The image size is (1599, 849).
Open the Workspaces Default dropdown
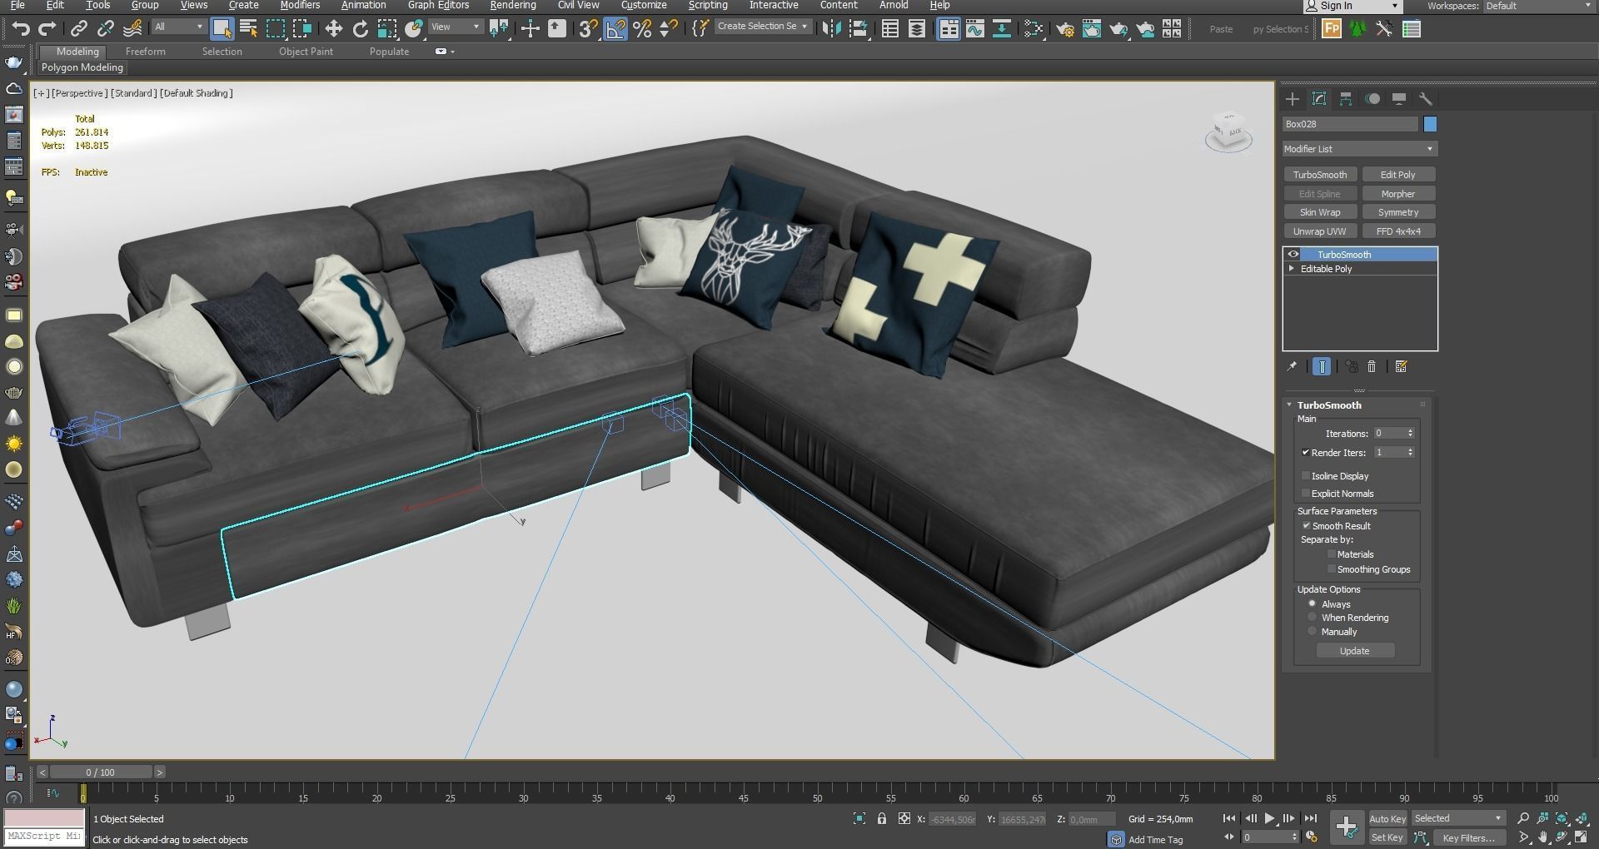[x=1538, y=6]
